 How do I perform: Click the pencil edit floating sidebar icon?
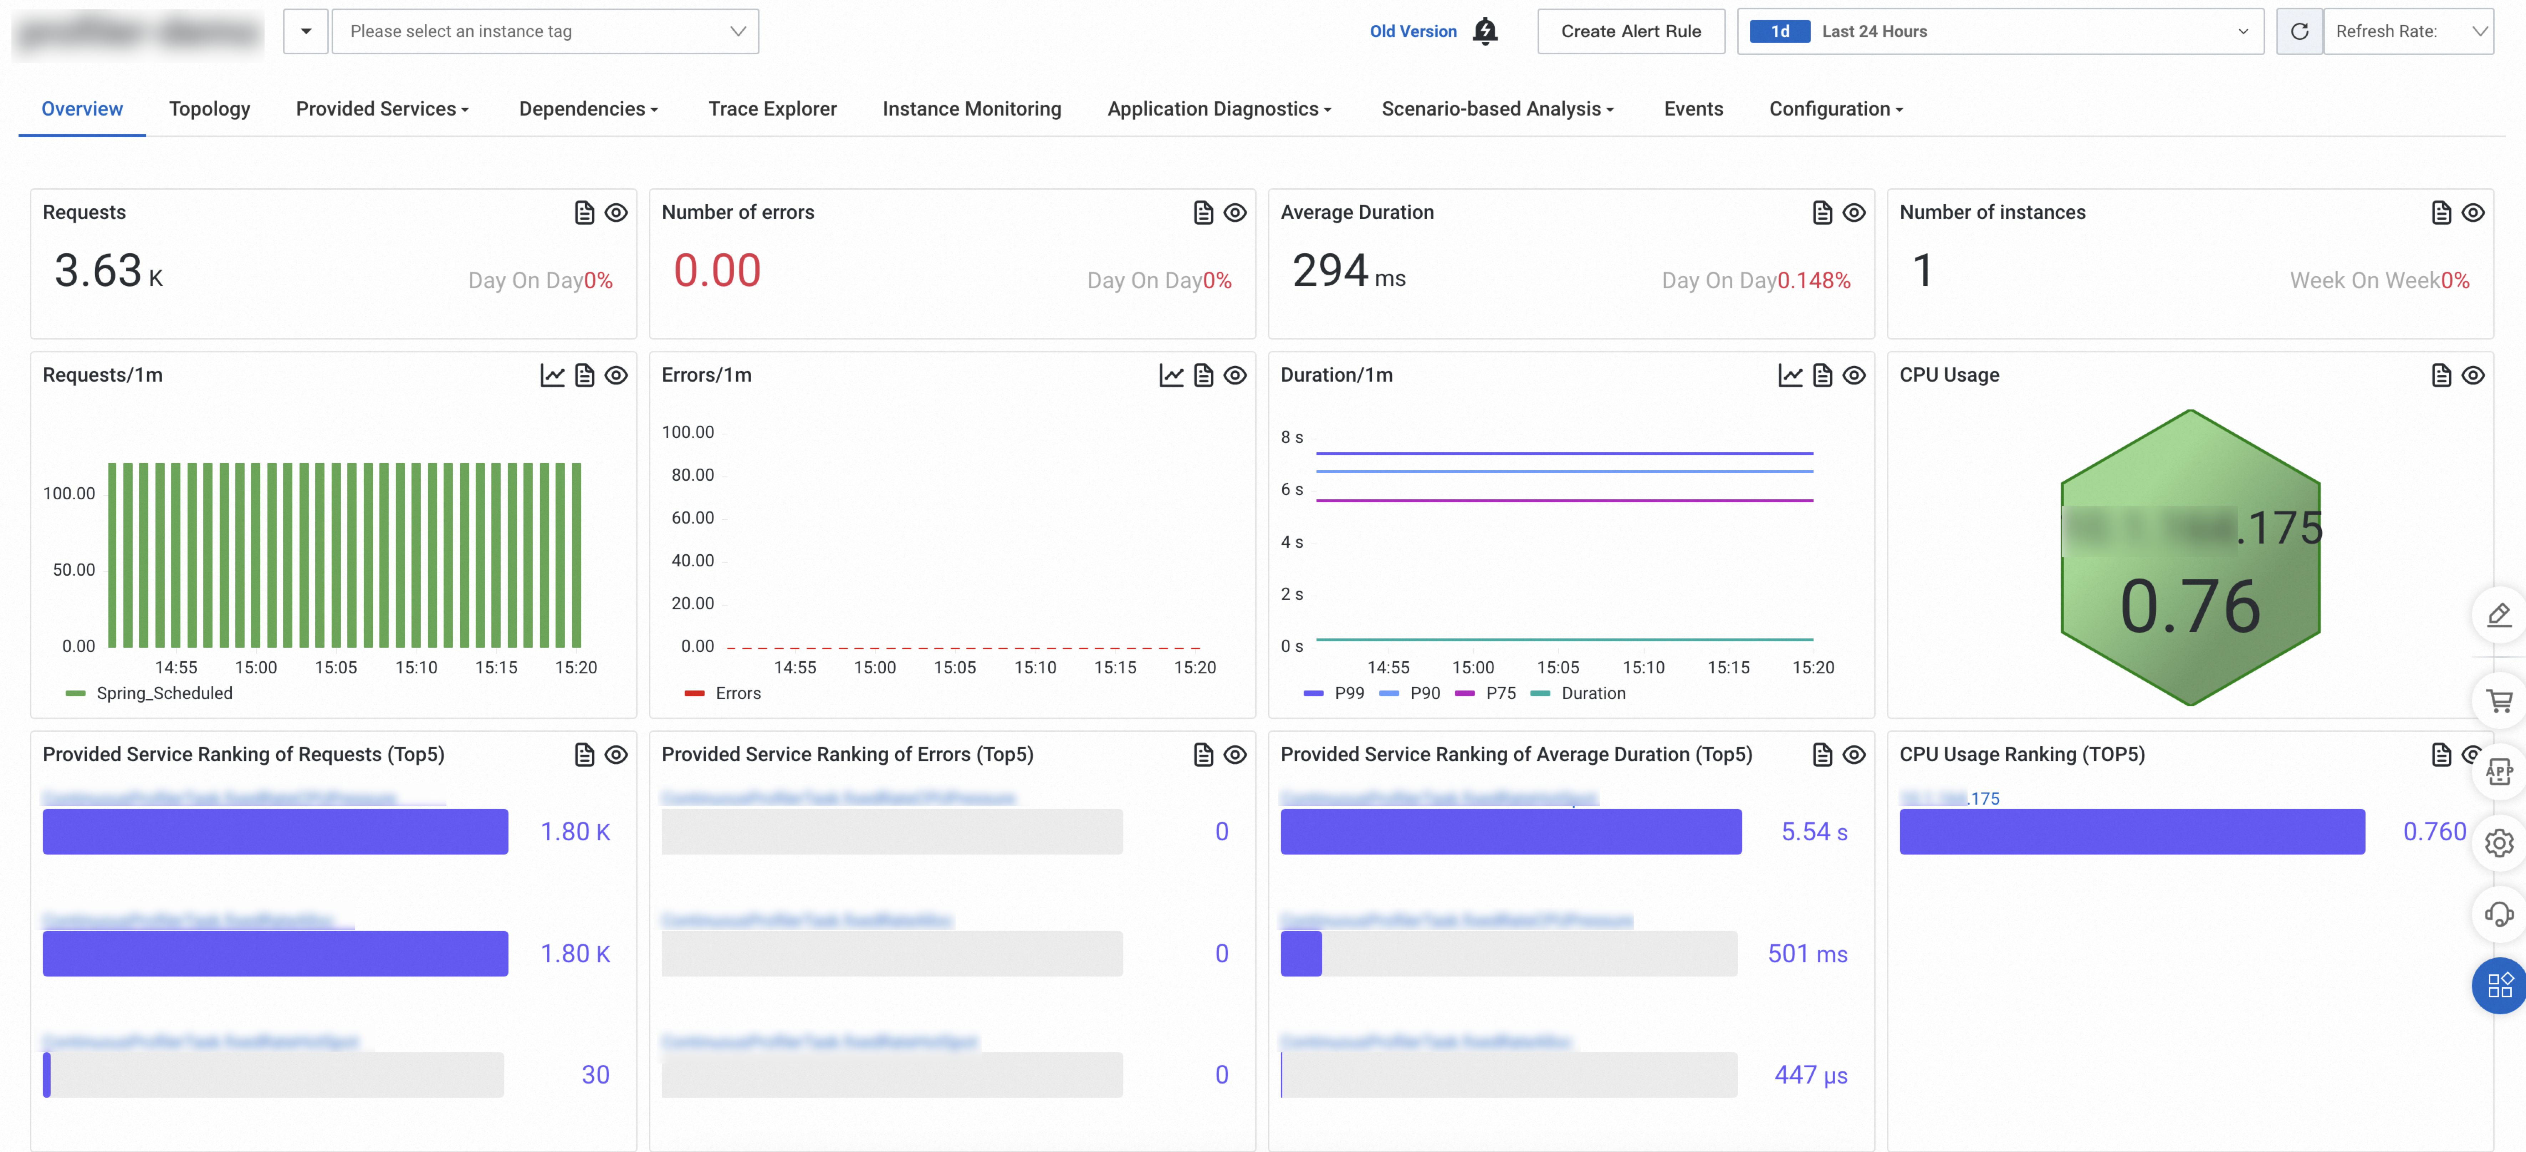pyautogui.click(x=2499, y=615)
